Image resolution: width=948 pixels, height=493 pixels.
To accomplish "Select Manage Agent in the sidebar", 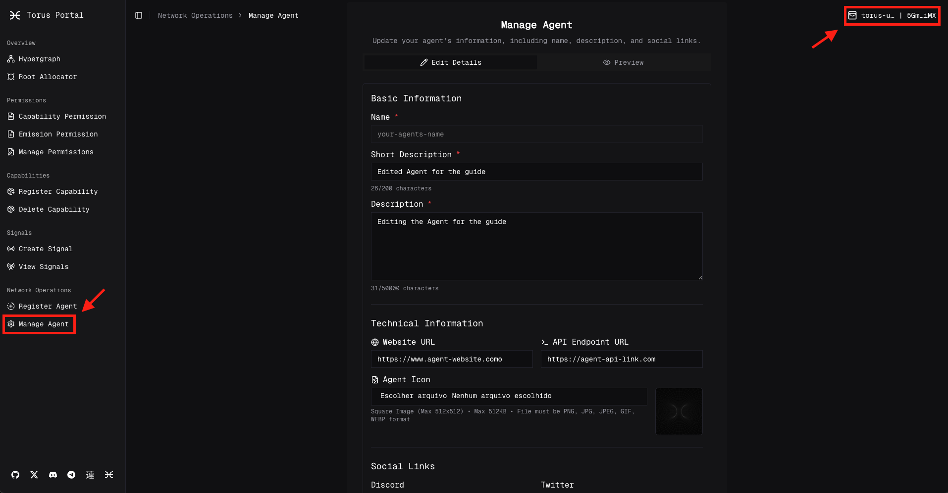I will click(44, 324).
